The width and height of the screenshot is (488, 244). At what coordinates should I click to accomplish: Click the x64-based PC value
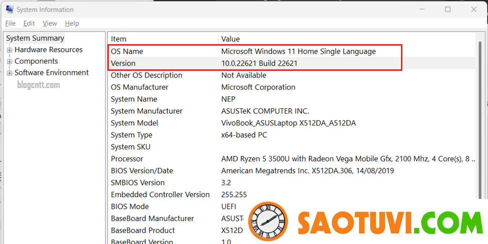click(x=244, y=135)
